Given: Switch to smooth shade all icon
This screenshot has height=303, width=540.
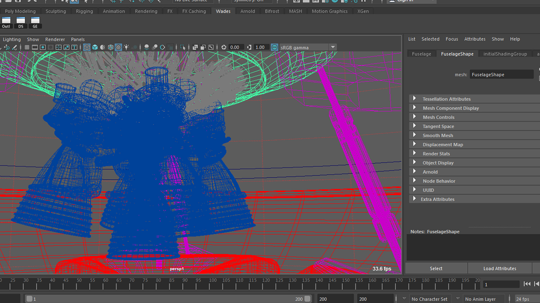Looking at the screenshot, I should (x=95, y=47).
